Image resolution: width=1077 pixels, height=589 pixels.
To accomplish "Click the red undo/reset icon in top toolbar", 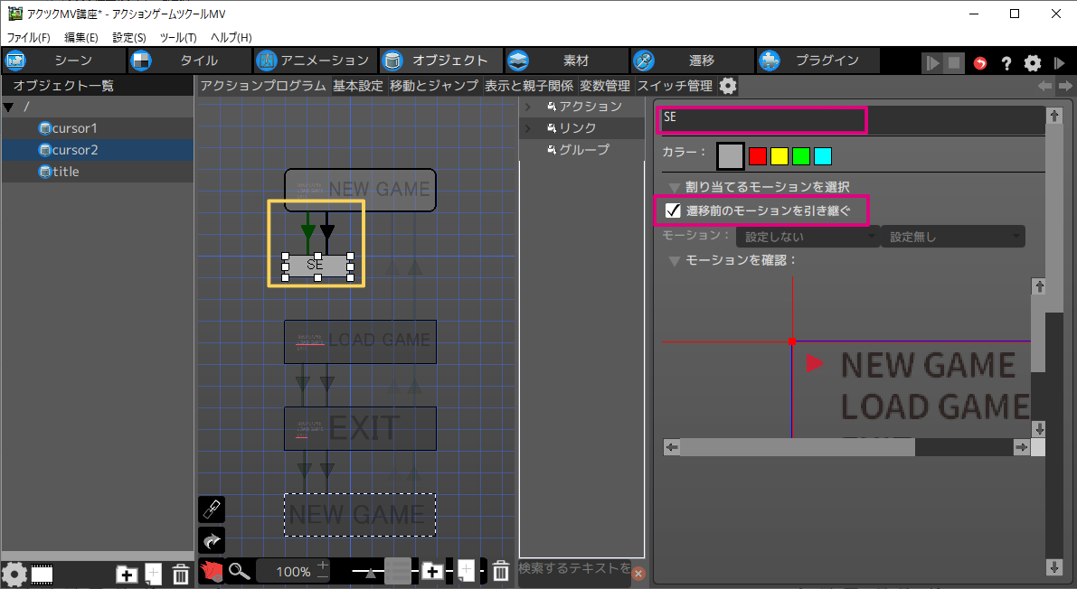I will [x=980, y=63].
